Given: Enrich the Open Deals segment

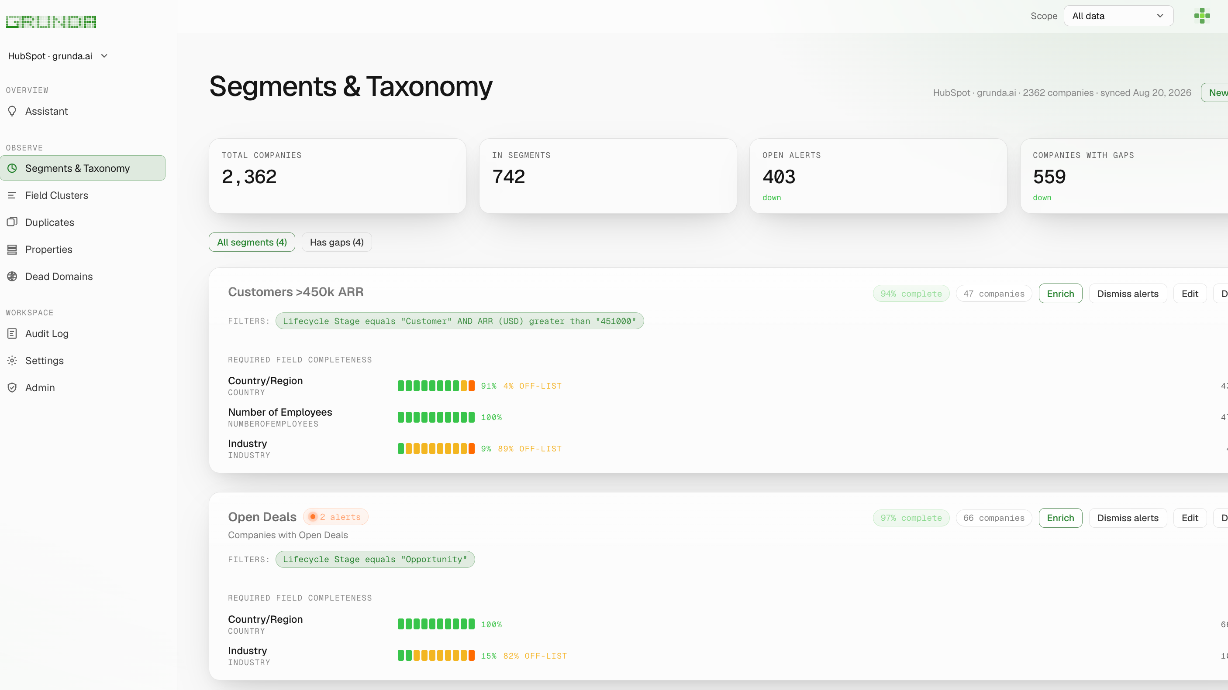Looking at the screenshot, I should [x=1060, y=518].
